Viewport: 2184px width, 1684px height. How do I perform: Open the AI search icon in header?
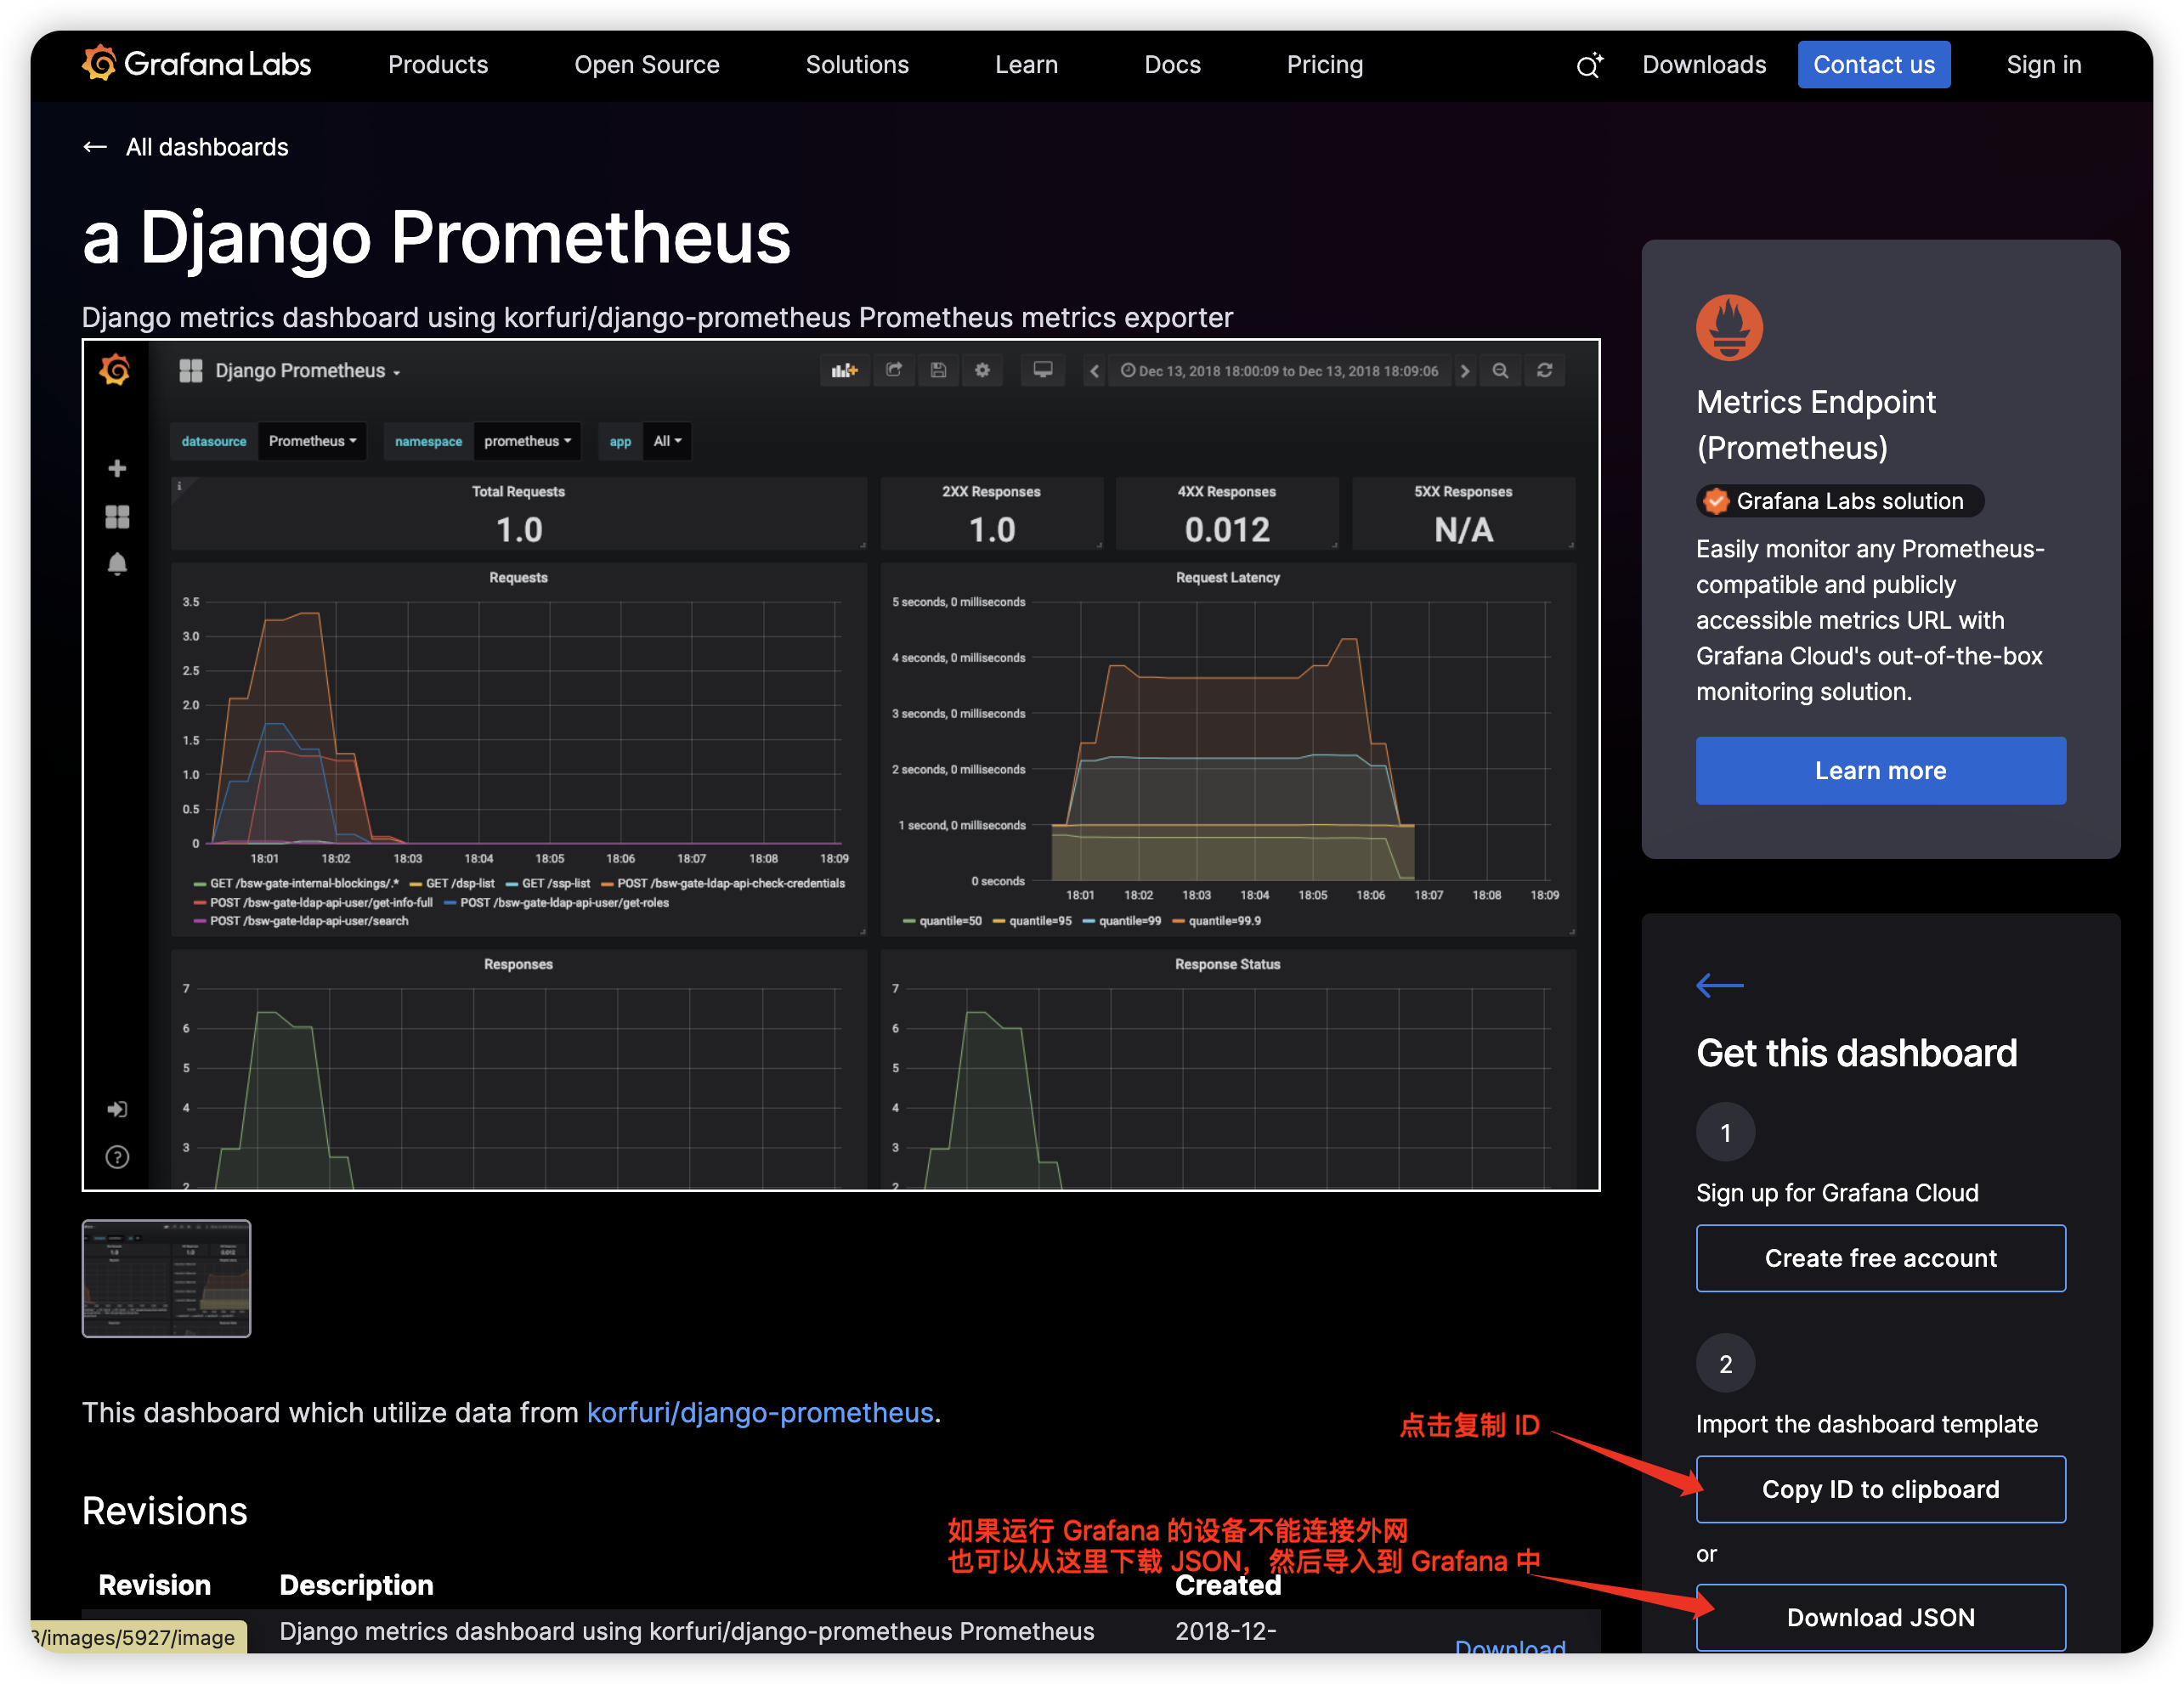pos(1589,65)
